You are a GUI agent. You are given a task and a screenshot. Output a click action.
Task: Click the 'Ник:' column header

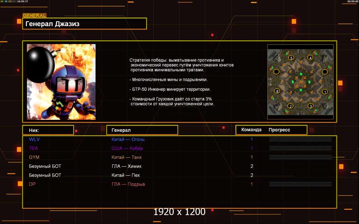click(34, 130)
